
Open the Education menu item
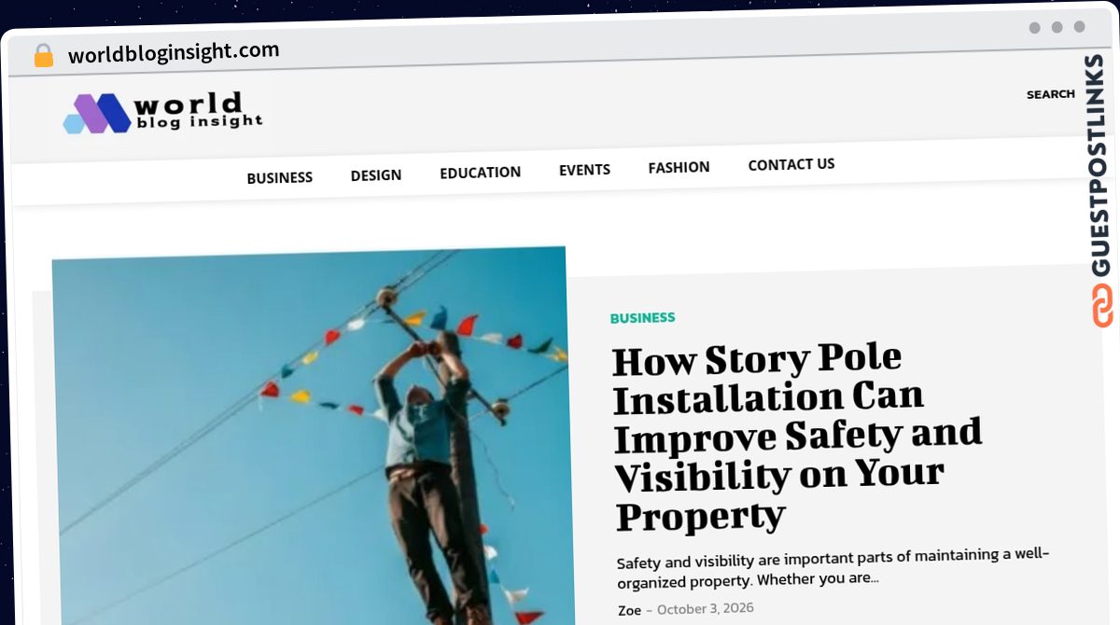pyautogui.click(x=480, y=172)
